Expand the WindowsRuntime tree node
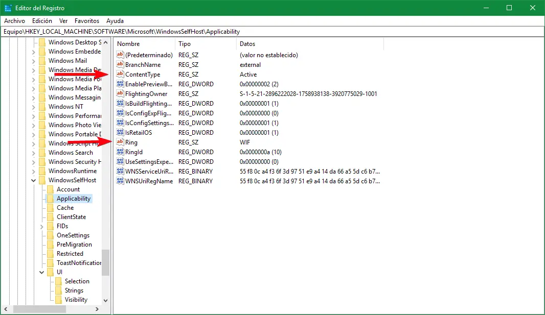 click(33, 172)
